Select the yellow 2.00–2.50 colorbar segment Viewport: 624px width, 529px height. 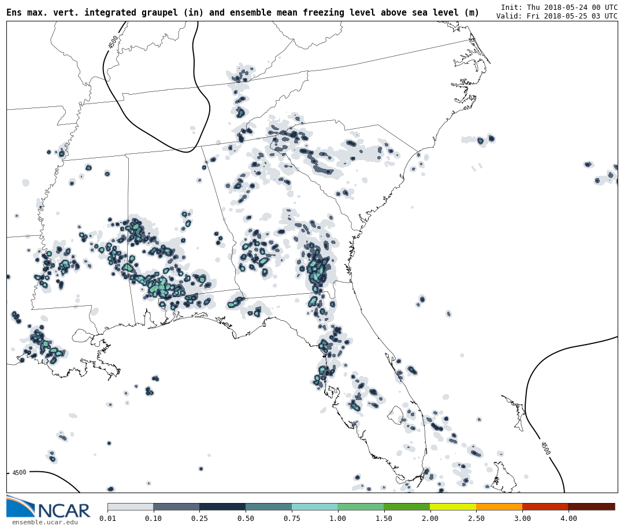(x=452, y=506)
